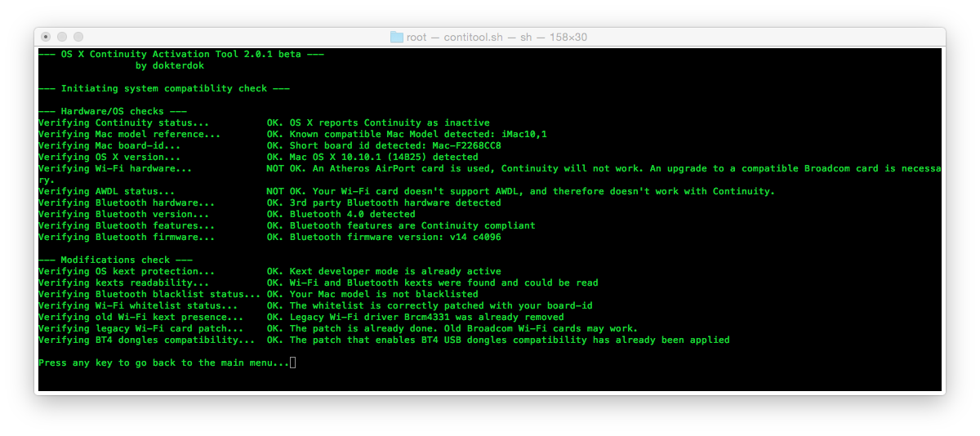Click 'Verifying Bluetooth features...' text
Viewport: 980px width, 436px height.
(x=127, y=225)
